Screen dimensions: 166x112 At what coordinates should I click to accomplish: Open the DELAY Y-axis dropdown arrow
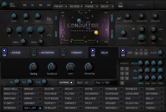113,7
